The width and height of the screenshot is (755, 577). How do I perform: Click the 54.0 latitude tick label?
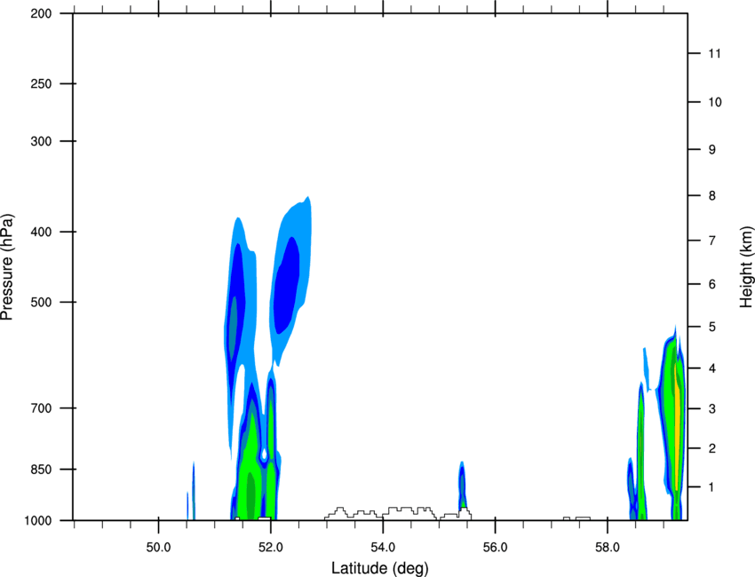pos(383,548)
